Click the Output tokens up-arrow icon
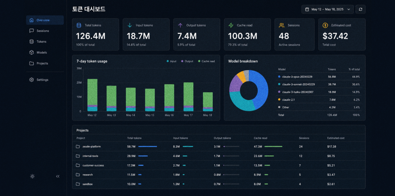The image size is (395, 196). tap(180, 25)
